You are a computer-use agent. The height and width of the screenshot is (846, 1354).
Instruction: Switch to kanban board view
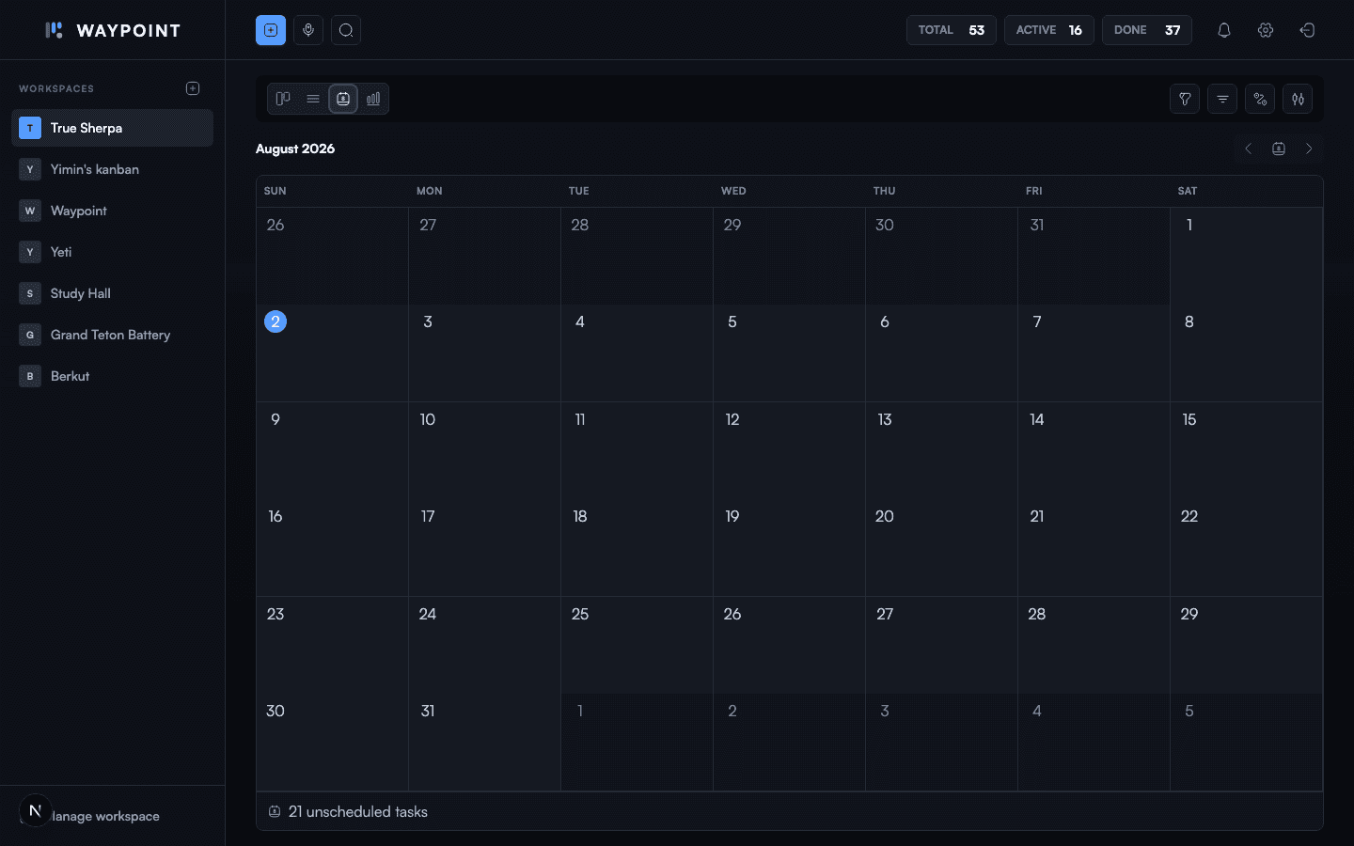283,99
